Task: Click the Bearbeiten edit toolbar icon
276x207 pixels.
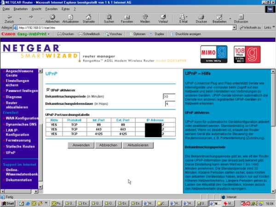Action: 219,19
